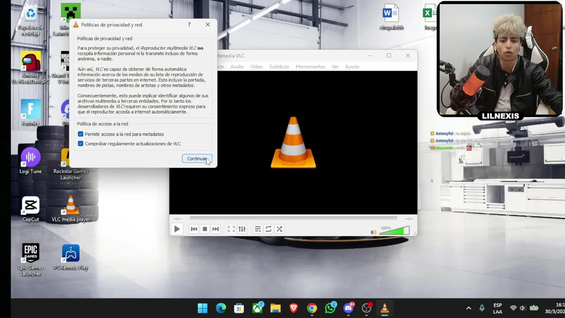Open the Windows Start menu
Image resolution: width=565 pixels, height=318 pixels.
pyautogui.click(x=203, y=308)
